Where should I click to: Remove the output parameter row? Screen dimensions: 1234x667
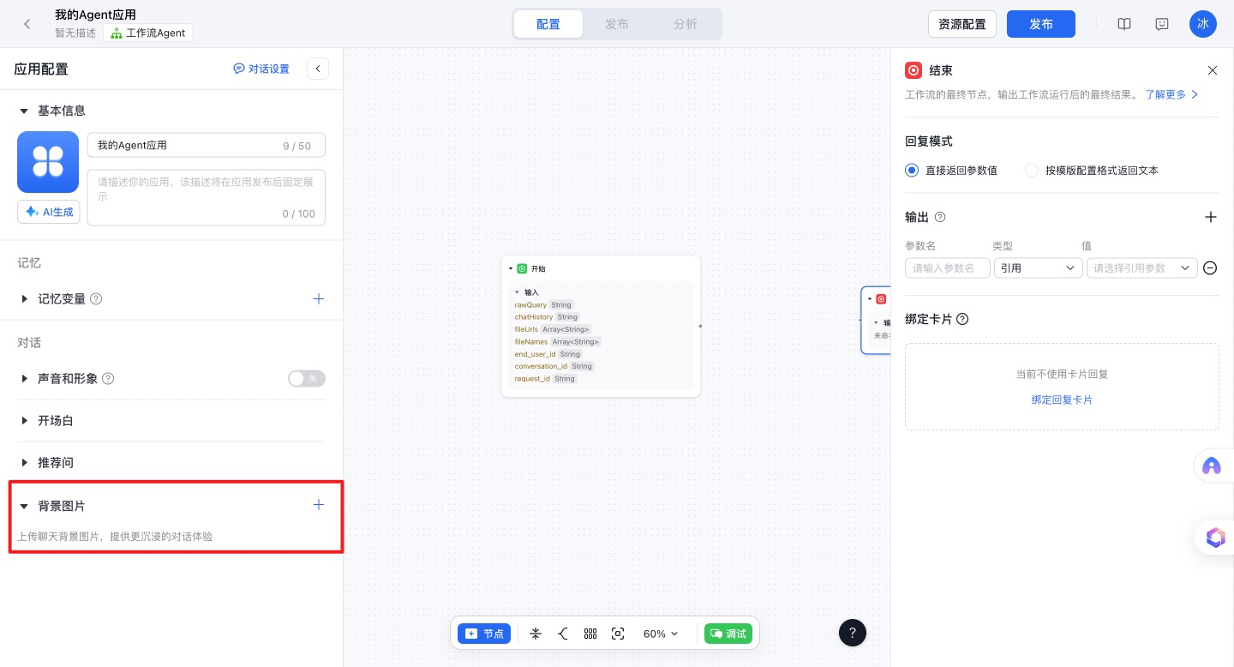[x=1210, y=268]
